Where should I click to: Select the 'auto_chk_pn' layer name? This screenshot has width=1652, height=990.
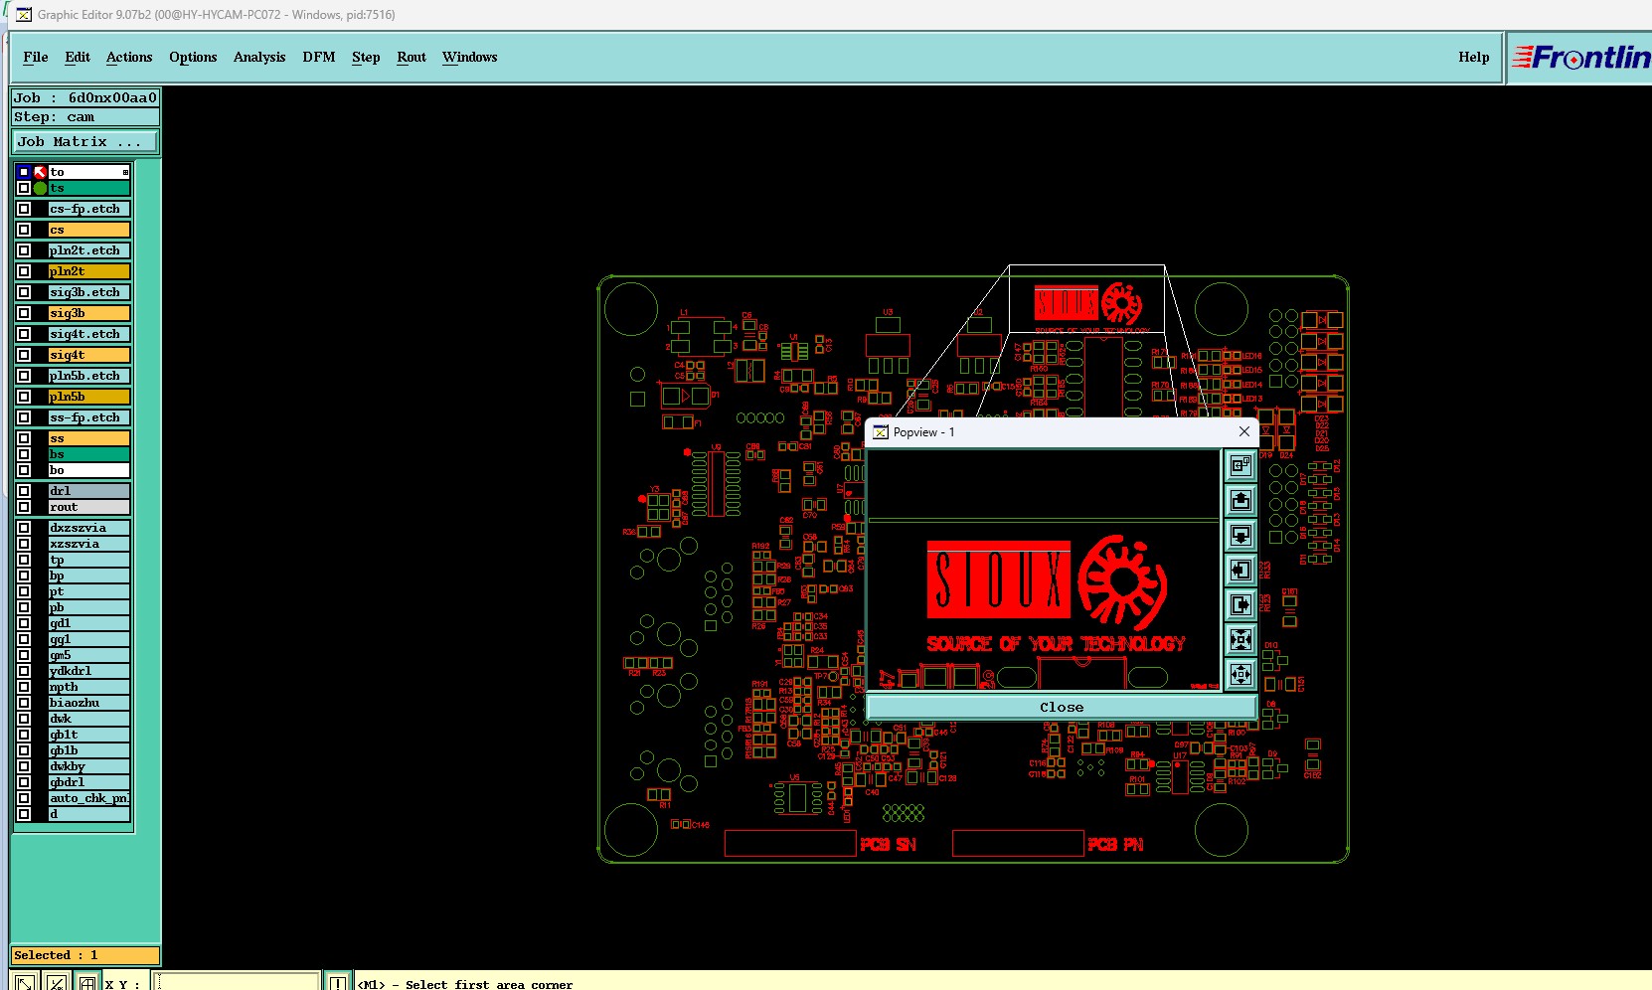click(89, 798)
